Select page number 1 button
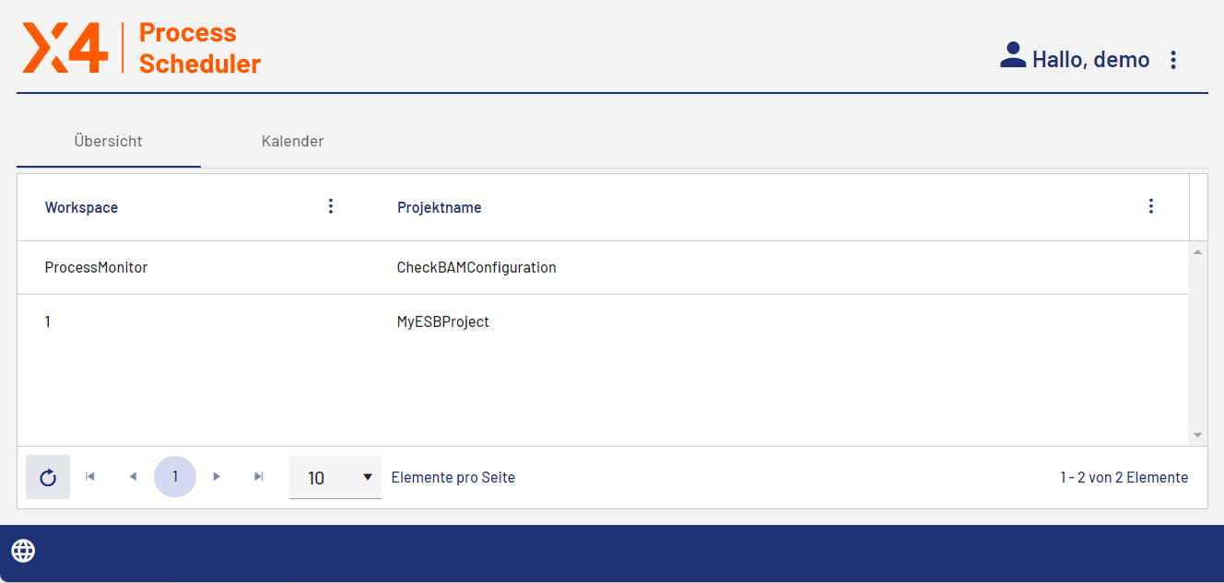The image size is (1224, 583). point(175,477)
